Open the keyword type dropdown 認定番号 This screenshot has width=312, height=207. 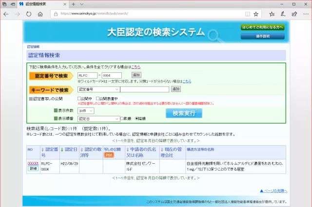coord(98,89)
